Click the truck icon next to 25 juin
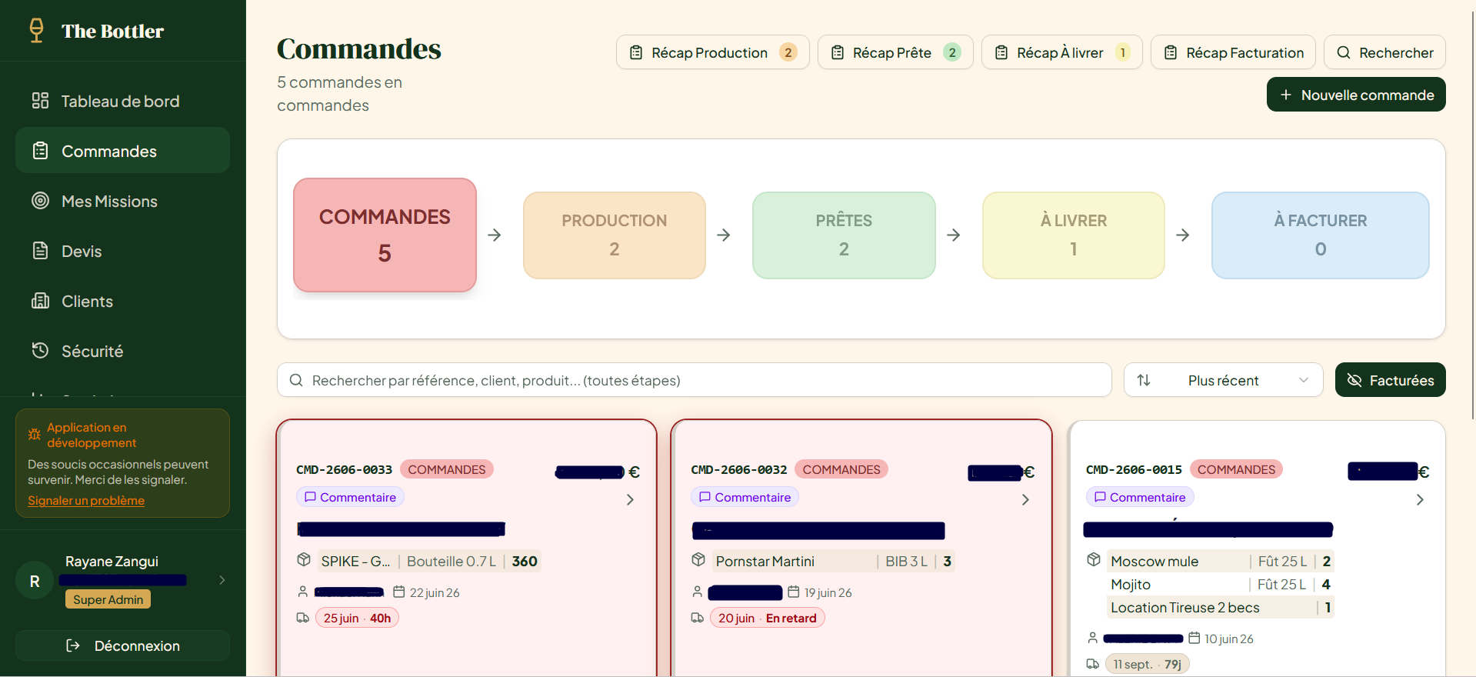The width and height of the screenshot is (1476, 677). (303, 618)
